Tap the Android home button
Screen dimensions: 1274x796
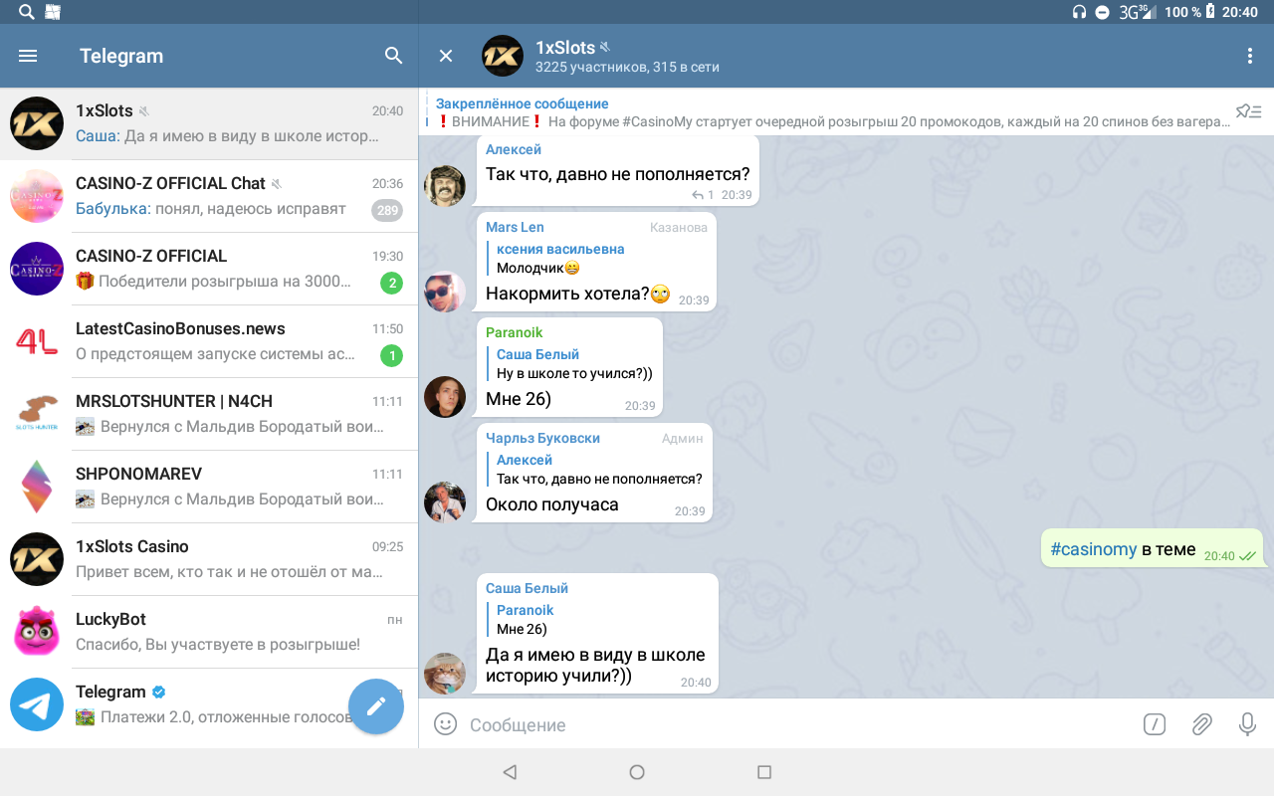coord(637,772)
